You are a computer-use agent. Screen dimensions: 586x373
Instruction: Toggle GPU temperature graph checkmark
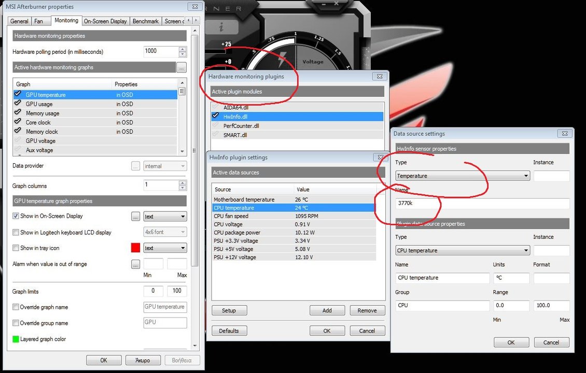18,94
